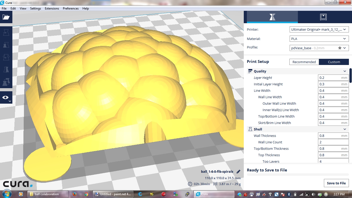Open the Extensions menu
352x198 pixels.
52,9
